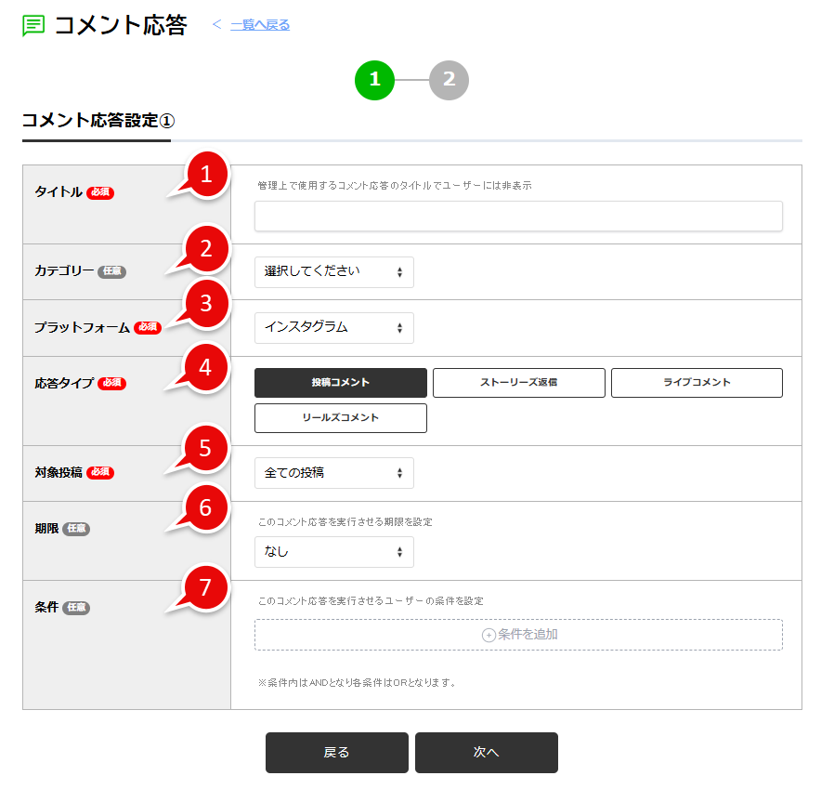This screenshot has width=821, height=789.
Task: Open the カテゴリー selection dropdown
Action: (x=333, y=272)
